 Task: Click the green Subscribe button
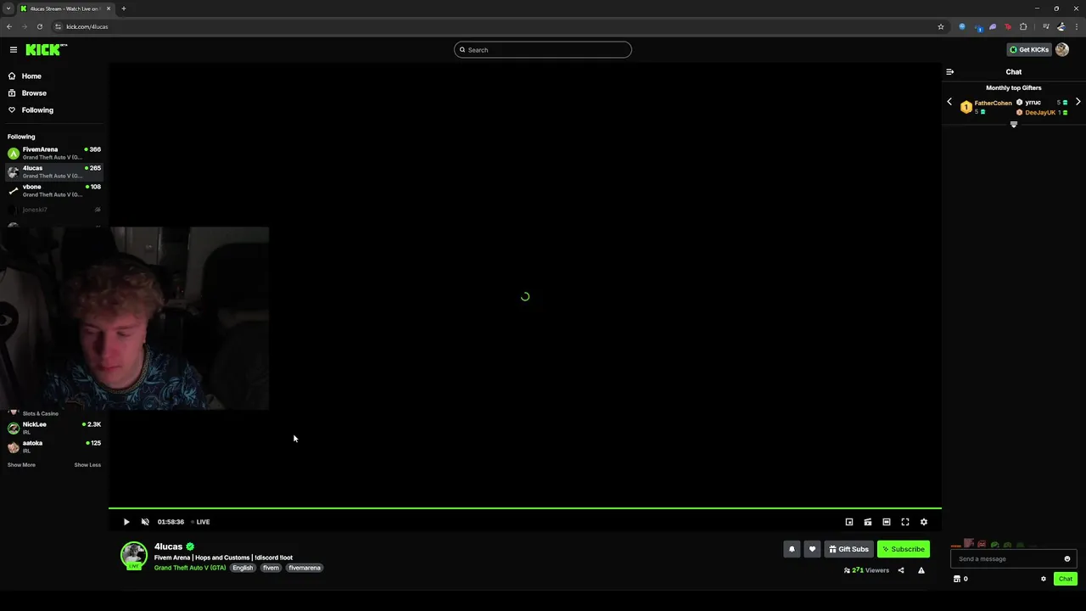[x=904, y=549]
